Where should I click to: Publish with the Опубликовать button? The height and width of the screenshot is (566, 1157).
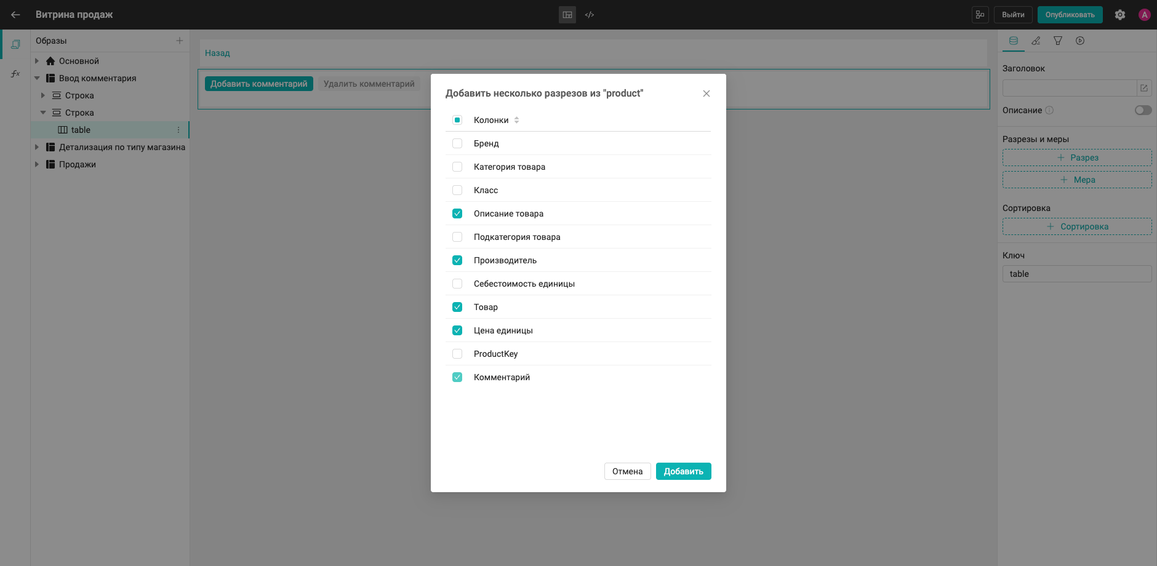click(1070, 15)
